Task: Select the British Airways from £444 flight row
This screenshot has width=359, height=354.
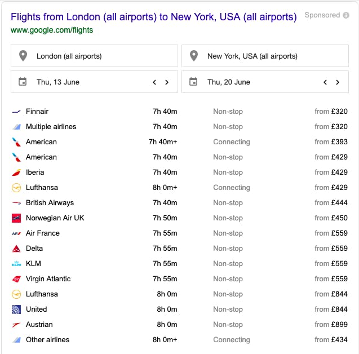Action: point(179,202)
